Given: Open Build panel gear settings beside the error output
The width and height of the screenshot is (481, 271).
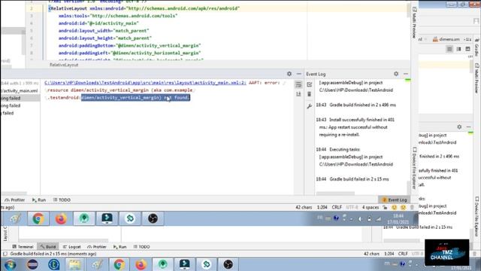Looking at the screenshot, I should coord(289,74).
